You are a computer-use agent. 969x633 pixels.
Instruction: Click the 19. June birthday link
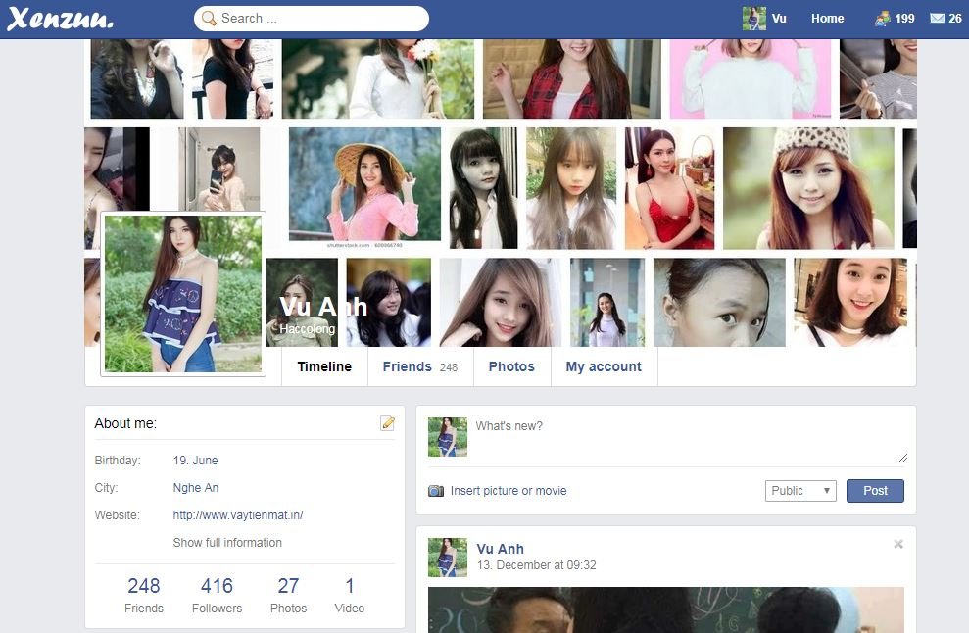[195, 461]
